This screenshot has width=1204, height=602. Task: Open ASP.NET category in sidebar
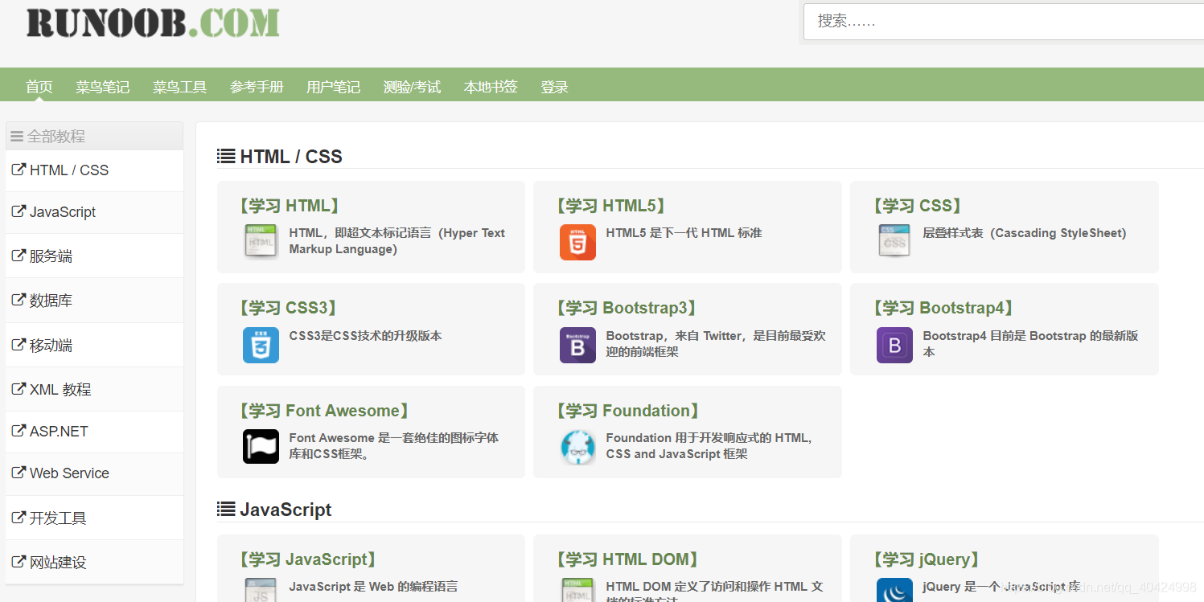tap(94, 432)
